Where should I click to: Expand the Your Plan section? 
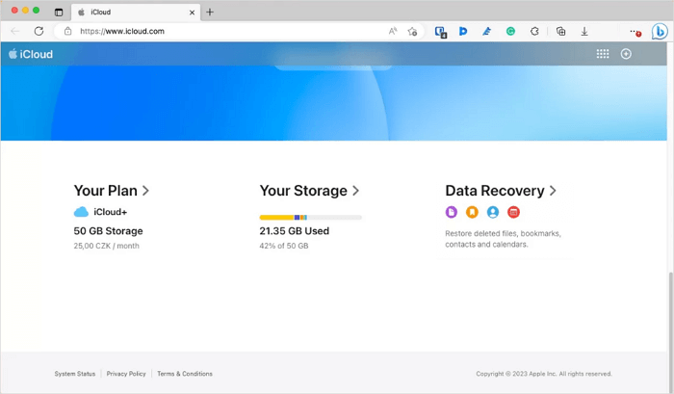point(112,191)
